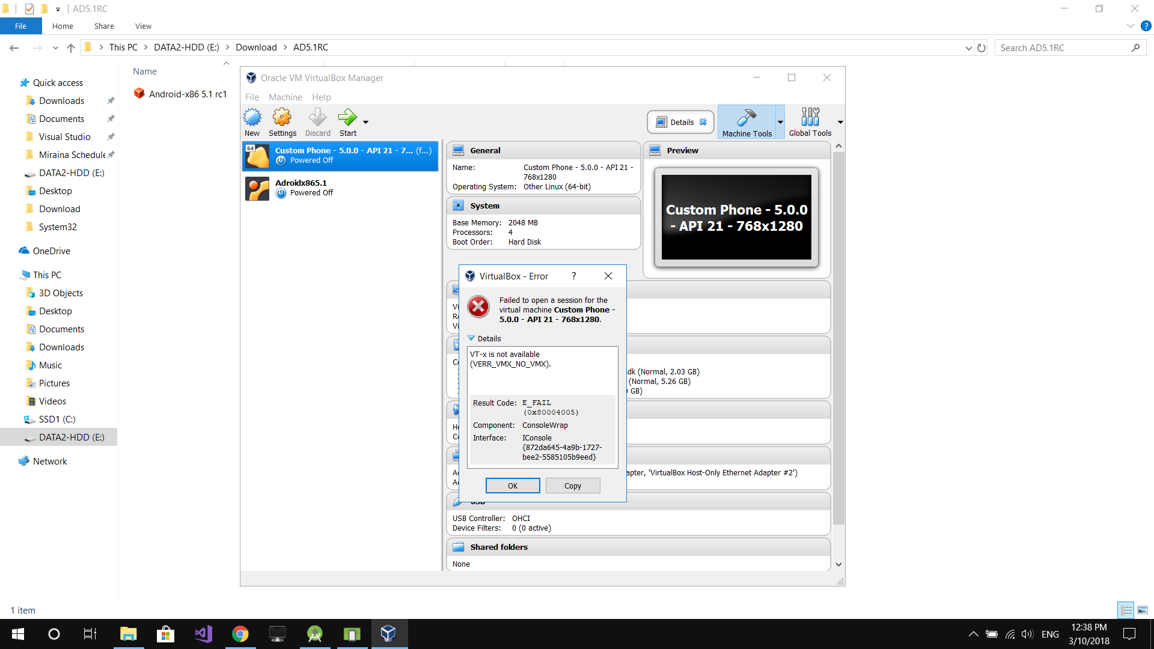Screen dimensions: 1154x649
Task: Open the Explorer View ribbon tab
Action: (143, 26)
